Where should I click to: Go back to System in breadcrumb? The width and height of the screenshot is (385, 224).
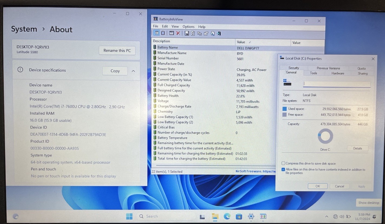coord(24,29)
